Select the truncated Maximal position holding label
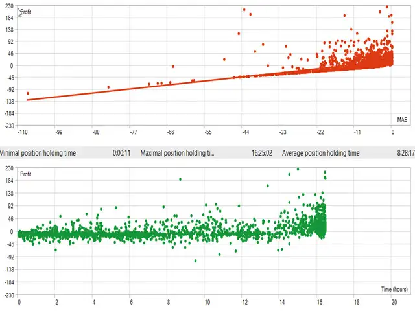 coord(177,153)
